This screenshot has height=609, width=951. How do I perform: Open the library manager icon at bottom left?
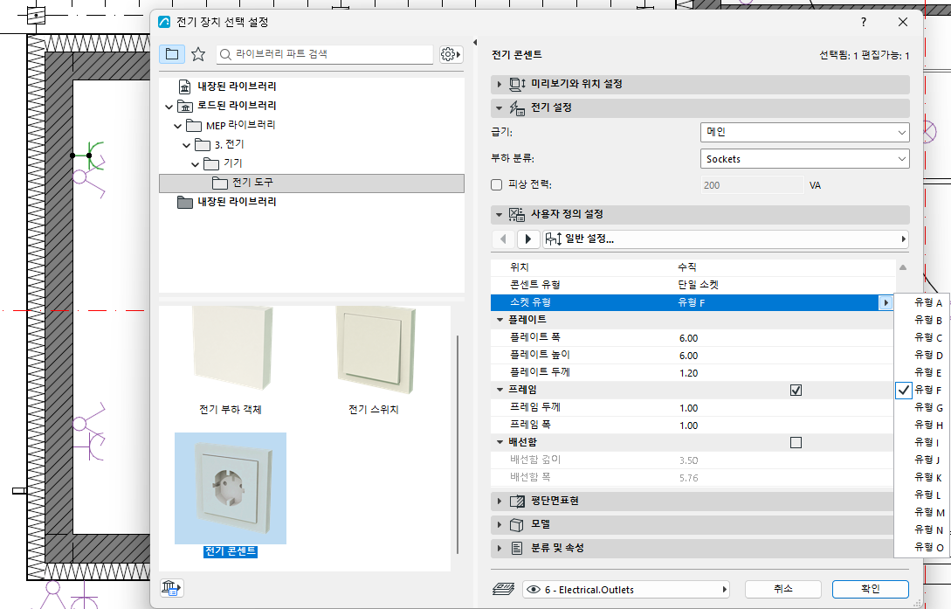point(172,588)
